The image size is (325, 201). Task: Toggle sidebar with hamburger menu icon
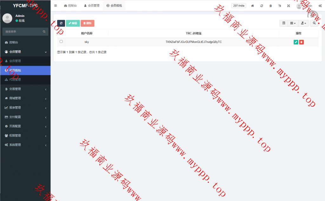click(x=56, y=6)
